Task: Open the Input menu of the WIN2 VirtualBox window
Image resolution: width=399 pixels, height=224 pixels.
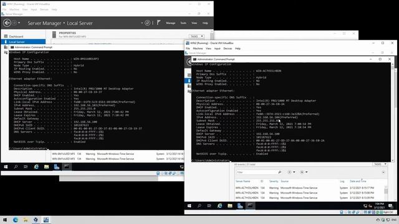Action: [x=218, y=49]
